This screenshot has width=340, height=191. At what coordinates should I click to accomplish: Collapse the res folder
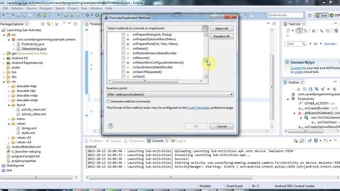(4, 82)
